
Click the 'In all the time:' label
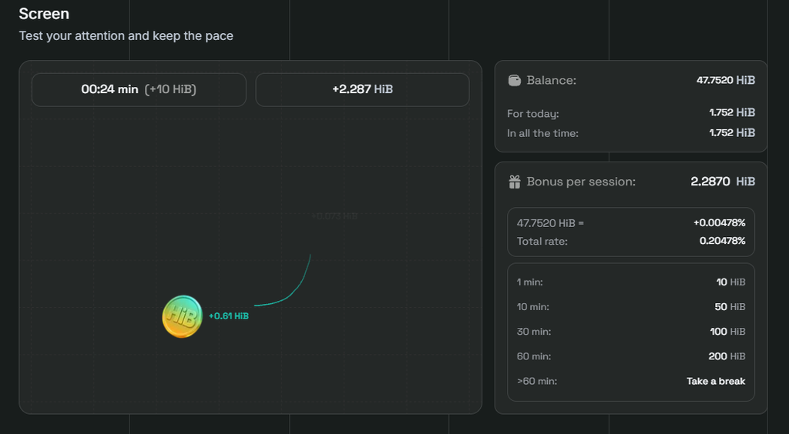click(x=543, y=134)
